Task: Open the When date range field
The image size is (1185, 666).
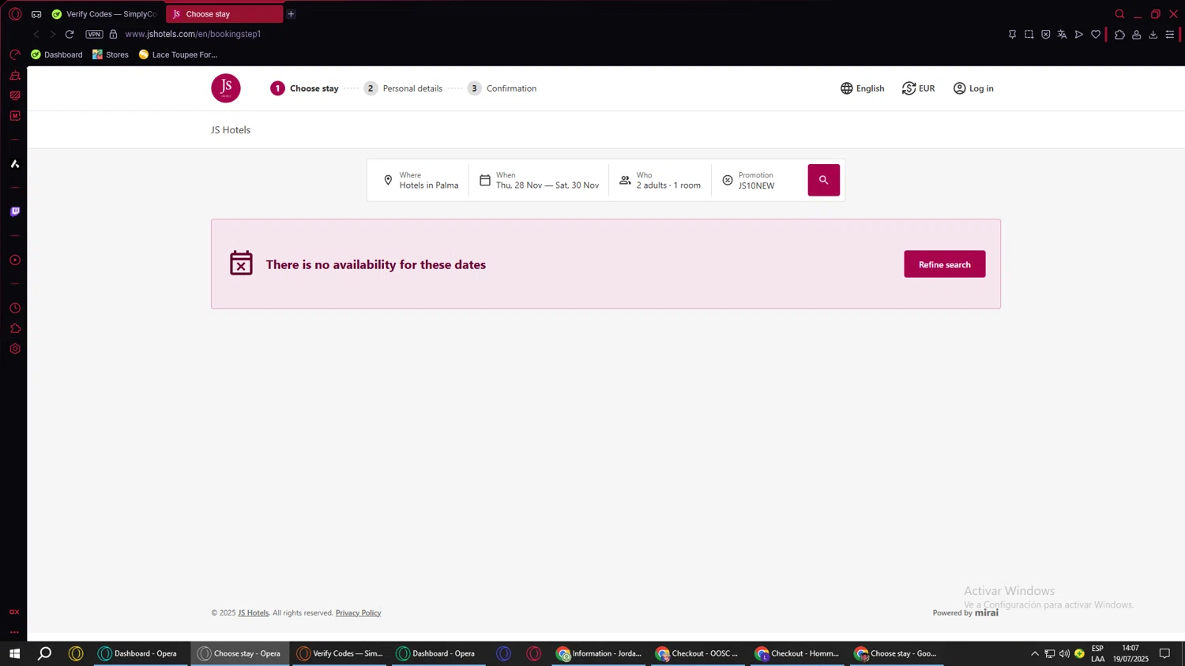Action: pyautogui.click(x=539, y=180)
